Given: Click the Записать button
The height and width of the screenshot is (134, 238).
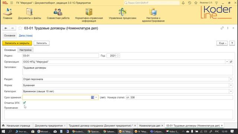Looking at the screenshot, I should point(41,43).
